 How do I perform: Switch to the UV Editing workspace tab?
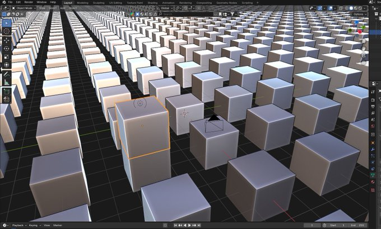pos(115,3)
